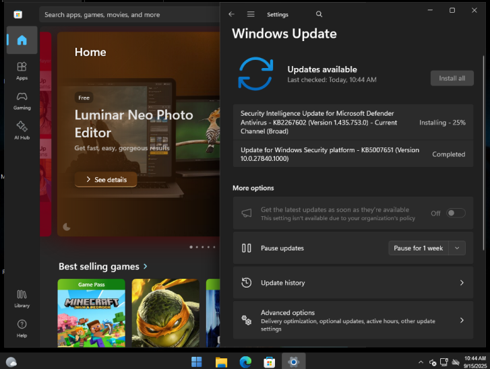Select first carousel page dot
Image resolution: width=490 pixels, height=369 pixels.
191,247
